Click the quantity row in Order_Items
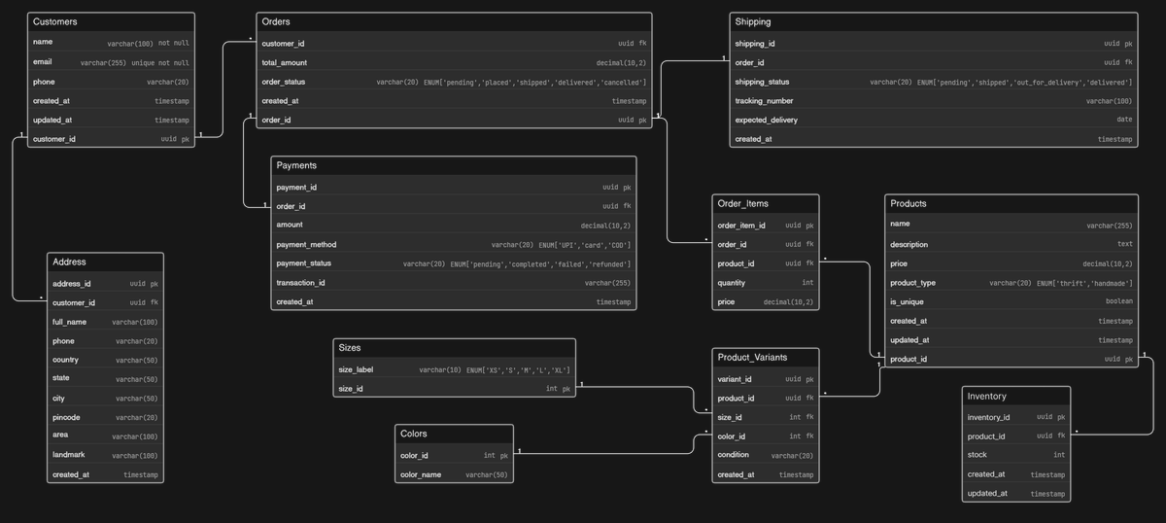Screen dimensions: 1166x523 [766, 283]
